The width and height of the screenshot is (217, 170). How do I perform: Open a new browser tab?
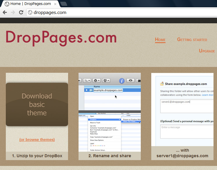pos(64,4)
